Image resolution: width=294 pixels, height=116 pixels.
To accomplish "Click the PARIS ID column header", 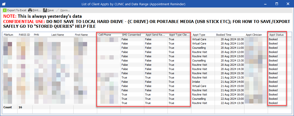I will pyautogui.click(x=24, y=35).
